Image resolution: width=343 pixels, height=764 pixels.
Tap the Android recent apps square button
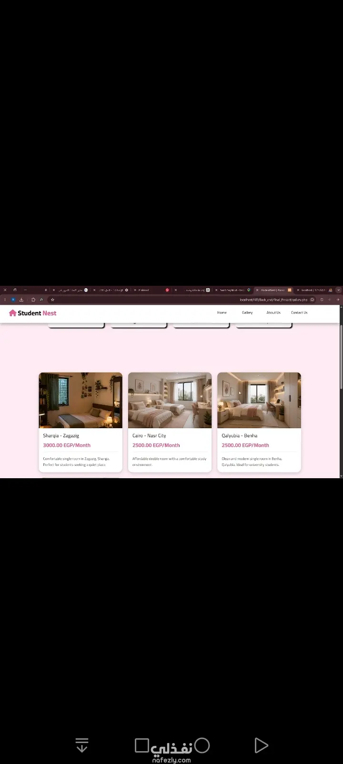click(x=142, y=745)
